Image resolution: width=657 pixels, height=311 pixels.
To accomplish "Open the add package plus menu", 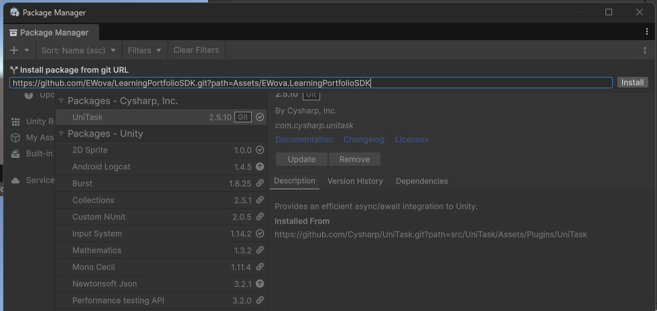I will (x=14, y=50).
